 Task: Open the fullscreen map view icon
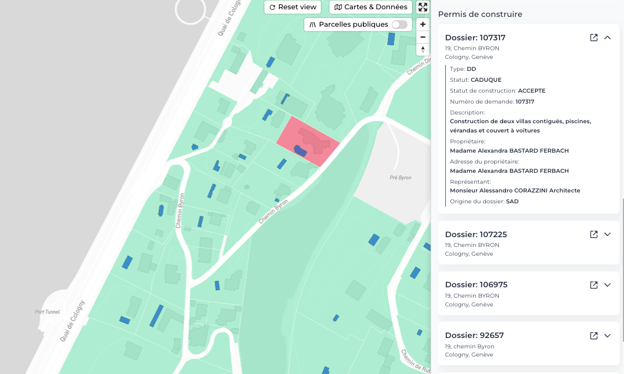coord(422,7)
